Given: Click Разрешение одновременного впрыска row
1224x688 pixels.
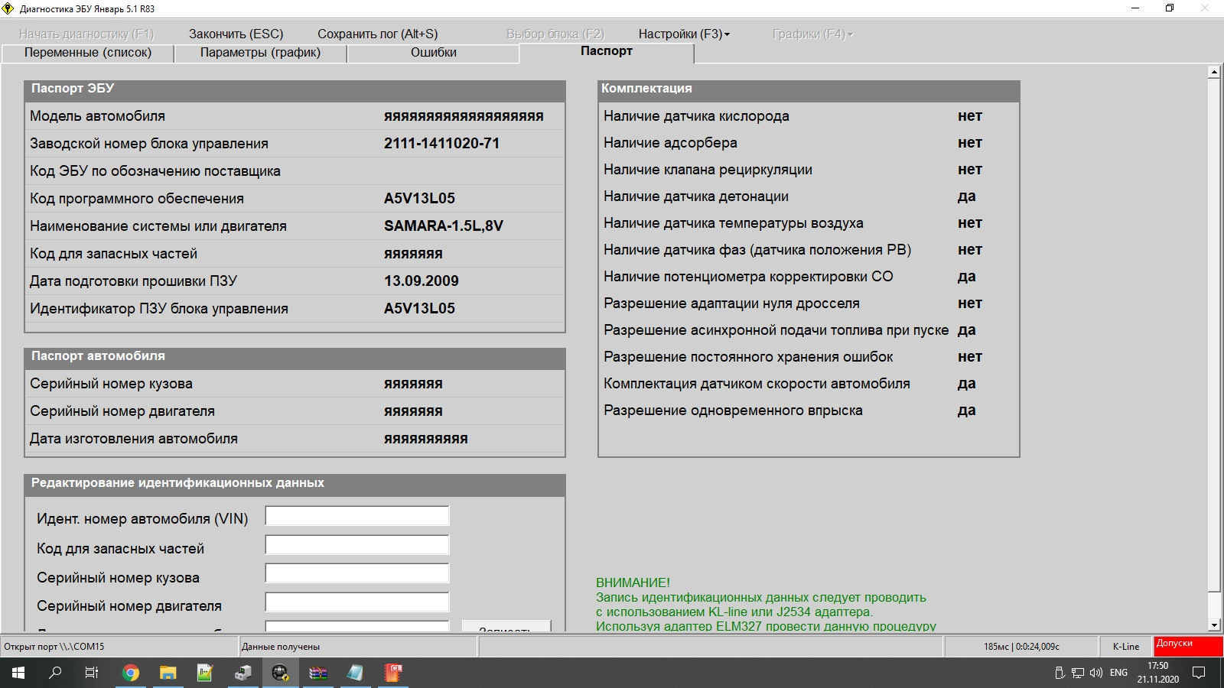Looking at the screenshot, I should coord(809,411).
